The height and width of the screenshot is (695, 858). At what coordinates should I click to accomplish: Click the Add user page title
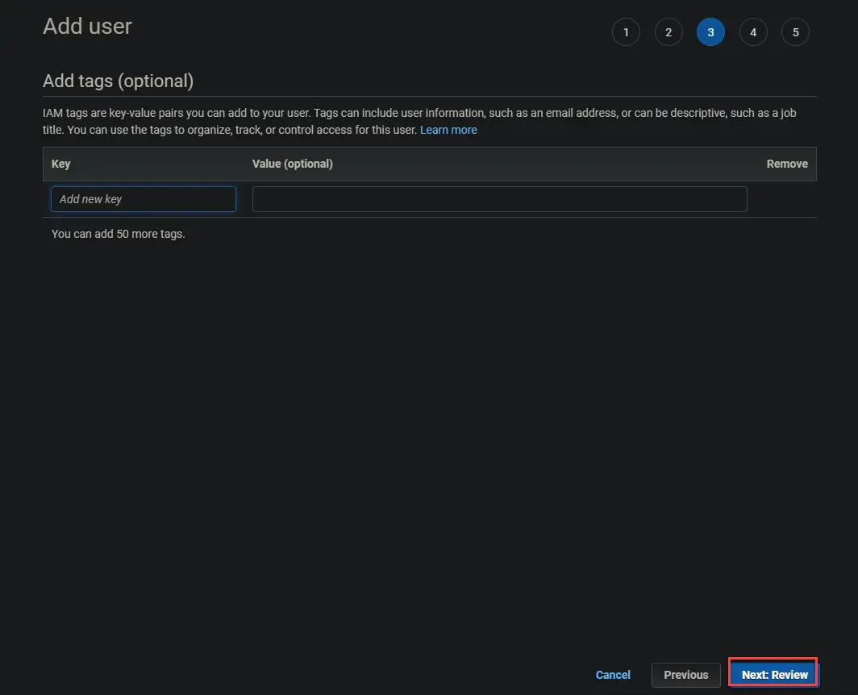point(87,26)
